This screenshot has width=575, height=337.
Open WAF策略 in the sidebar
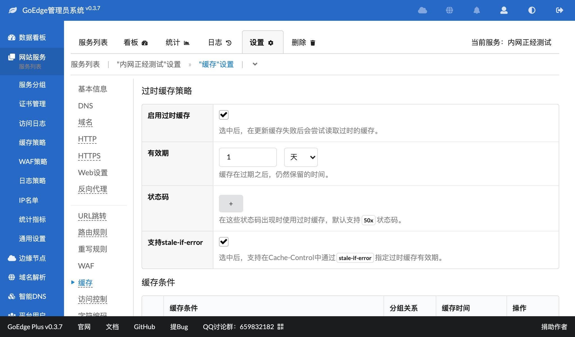(33, 161)
